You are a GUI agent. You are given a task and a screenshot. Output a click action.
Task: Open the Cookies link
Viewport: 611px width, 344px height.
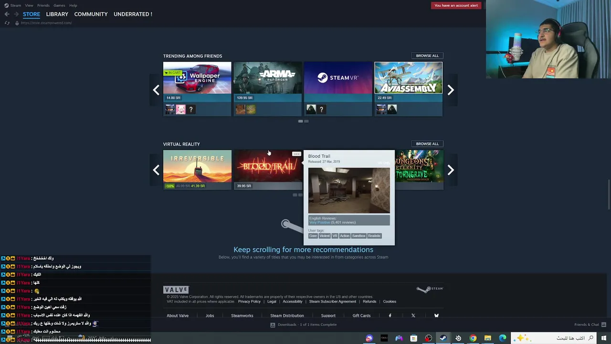[390, 301]
